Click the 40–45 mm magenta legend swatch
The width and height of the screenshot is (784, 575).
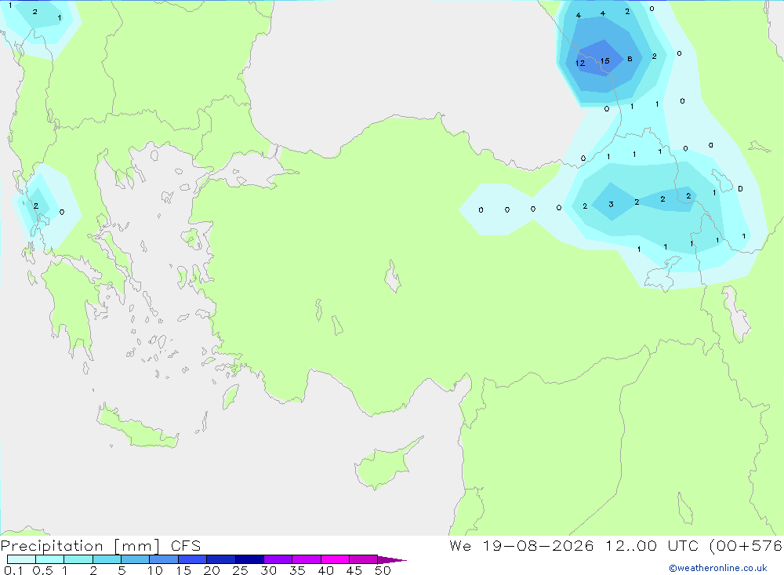[335, 559]
